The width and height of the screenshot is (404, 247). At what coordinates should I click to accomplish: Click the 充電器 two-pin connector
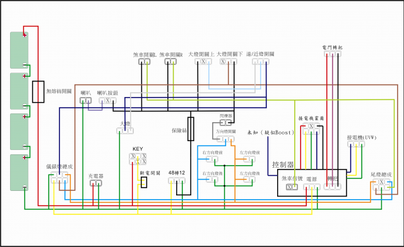[96, 183]
